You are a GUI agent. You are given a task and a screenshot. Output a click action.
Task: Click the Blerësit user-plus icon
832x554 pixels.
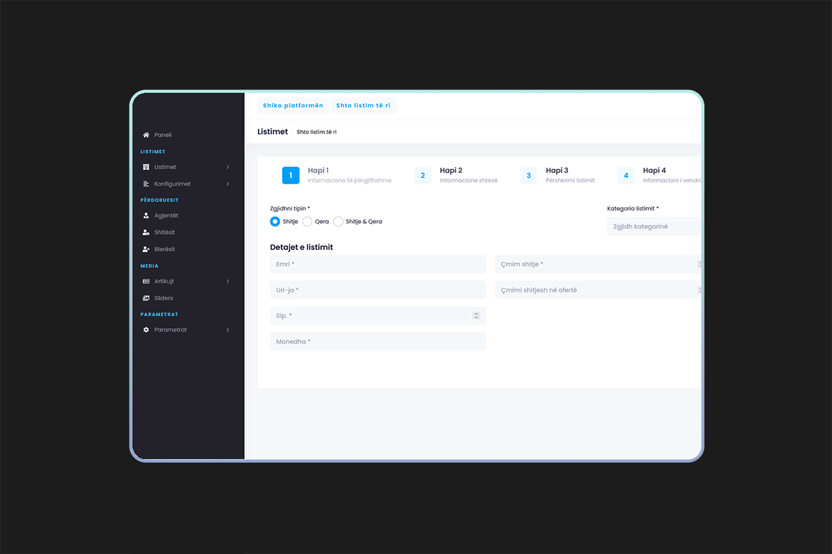tap(146, 249)
